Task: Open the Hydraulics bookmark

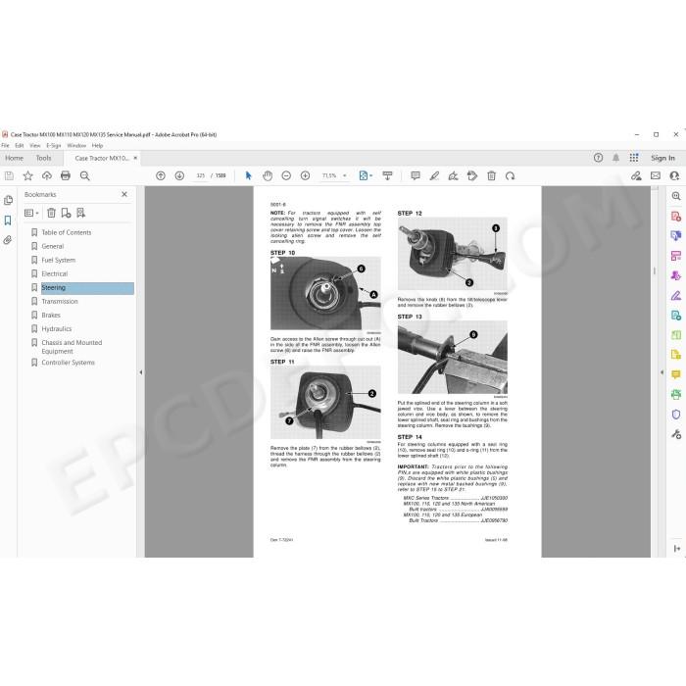Action: 57,329
